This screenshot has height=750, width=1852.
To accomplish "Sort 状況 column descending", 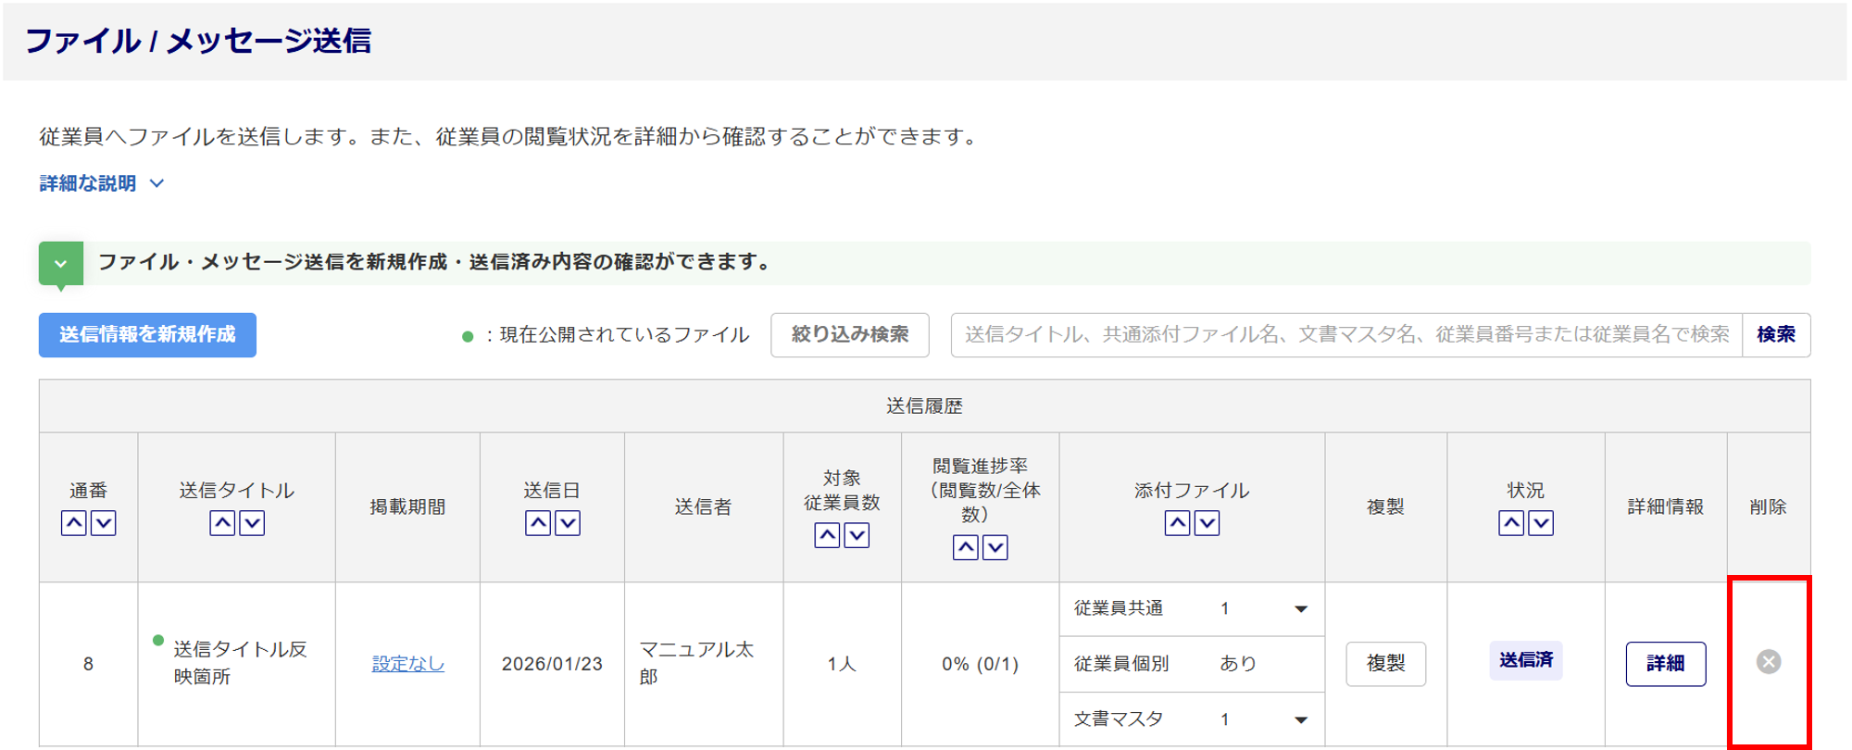I will (1541, 523).
